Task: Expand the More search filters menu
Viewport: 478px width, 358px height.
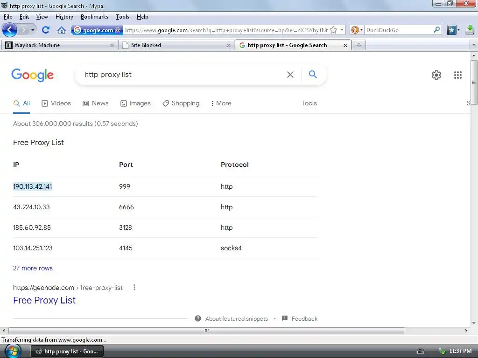Action: (x=221, y=103)
